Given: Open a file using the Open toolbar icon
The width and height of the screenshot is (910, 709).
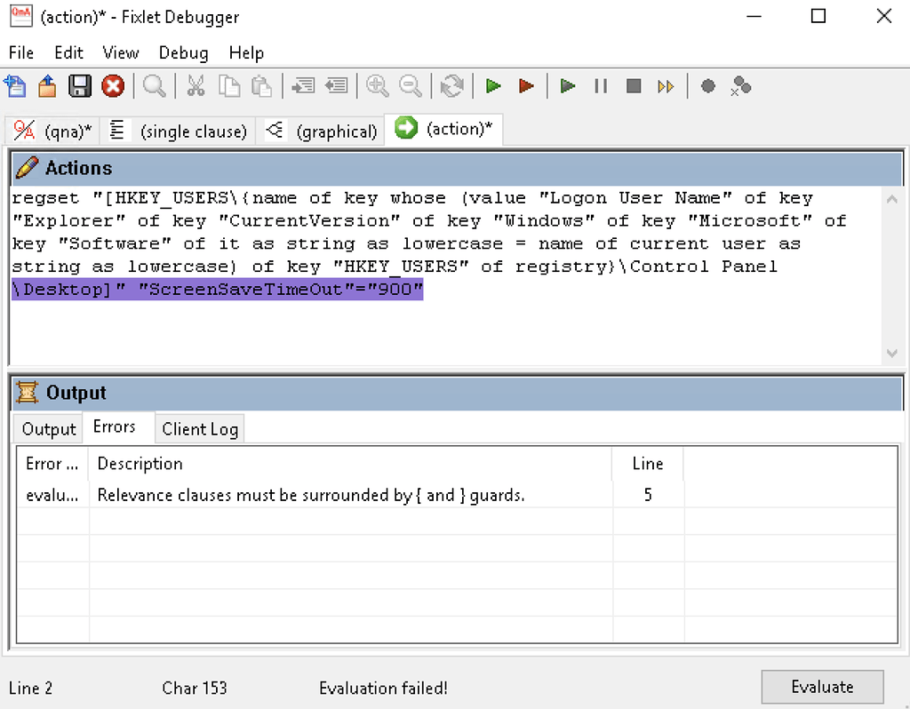Looking at the screenshot, I should coord(46,86).
